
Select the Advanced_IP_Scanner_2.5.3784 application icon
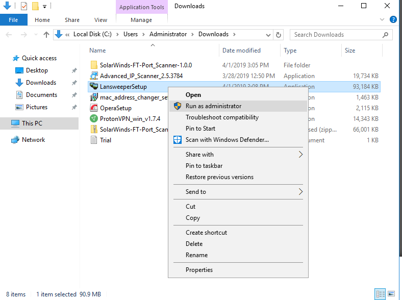94,76
